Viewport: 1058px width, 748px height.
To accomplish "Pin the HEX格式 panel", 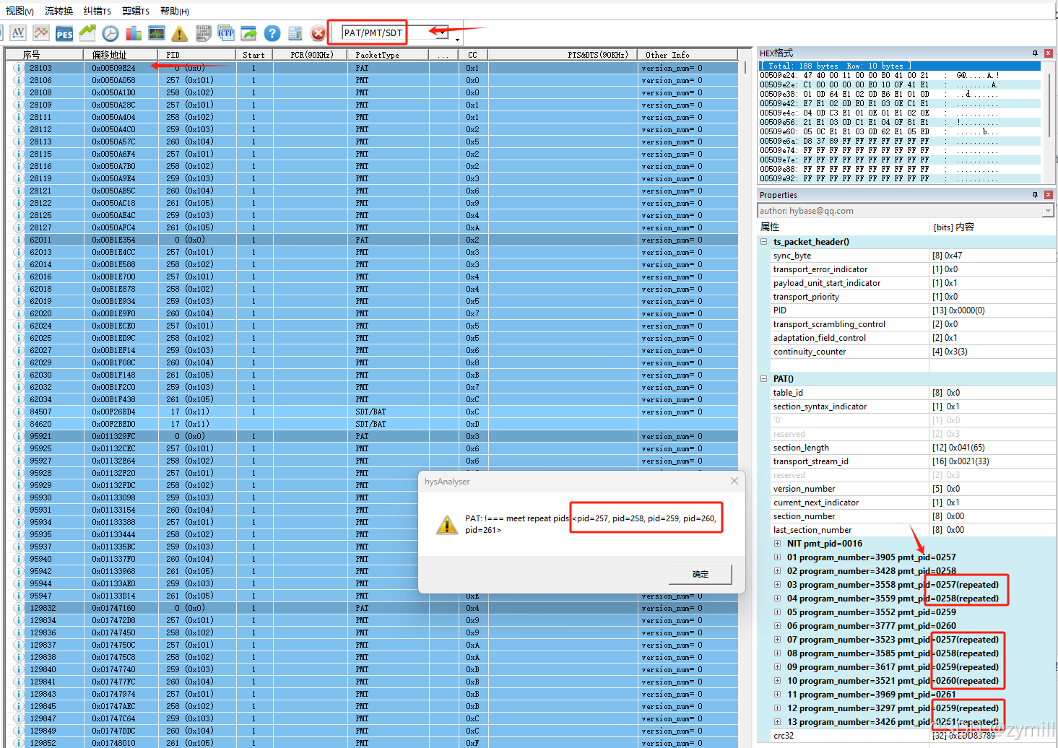I will [x=1035, y=53].
